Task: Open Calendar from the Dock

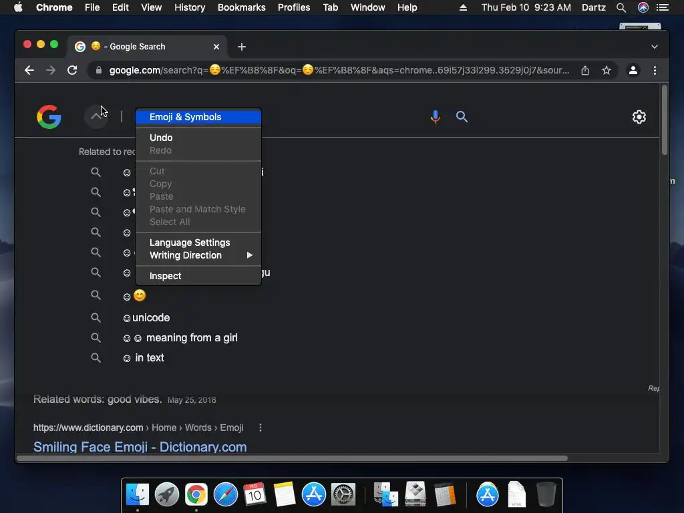Action: point(254,495)
